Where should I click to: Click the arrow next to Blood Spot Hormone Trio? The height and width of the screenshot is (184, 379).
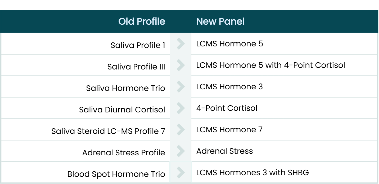click(180, 173)
